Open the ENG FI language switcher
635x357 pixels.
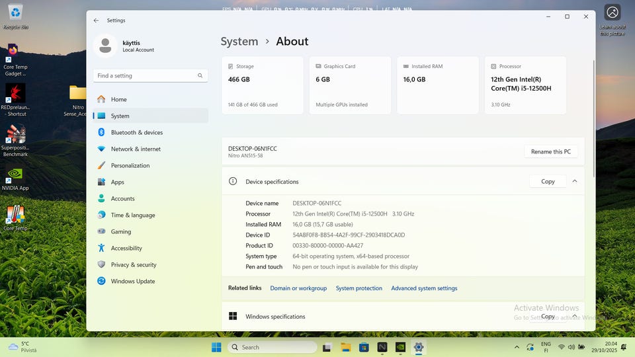(546, 347)
